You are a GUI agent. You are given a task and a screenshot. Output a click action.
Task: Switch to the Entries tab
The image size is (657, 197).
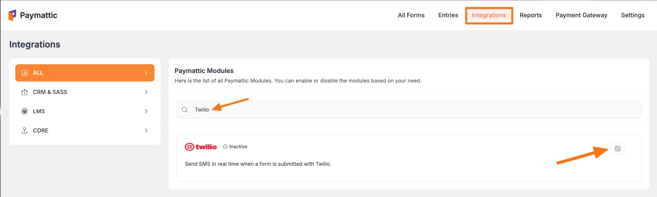click(x=448, y=15)
